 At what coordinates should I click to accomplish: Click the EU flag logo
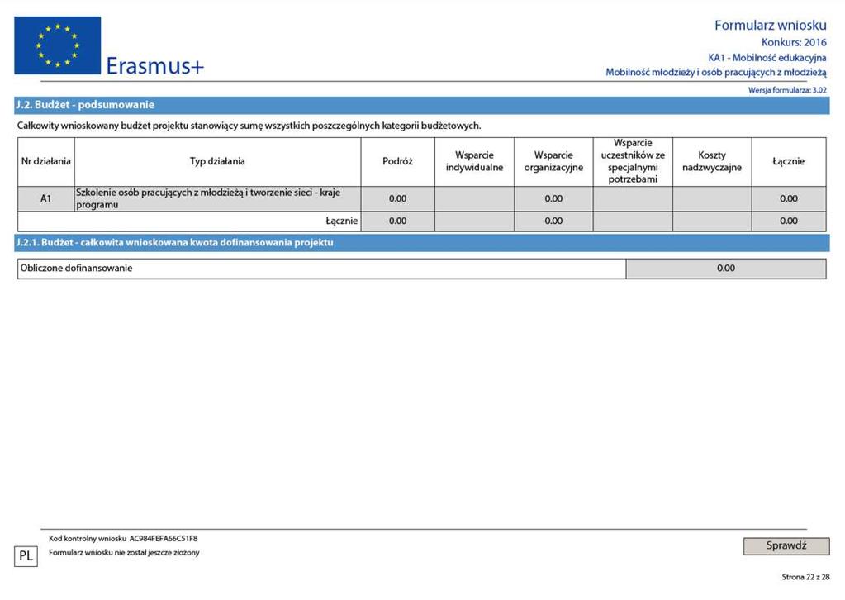point(57,45)
